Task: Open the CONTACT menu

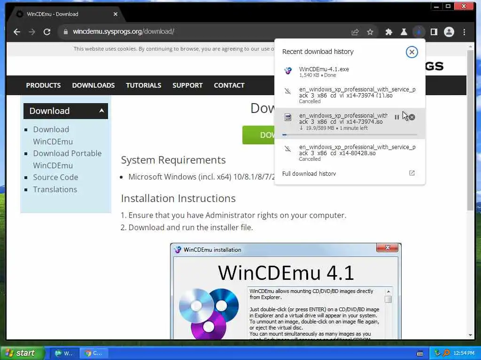Action: point(229,85)
